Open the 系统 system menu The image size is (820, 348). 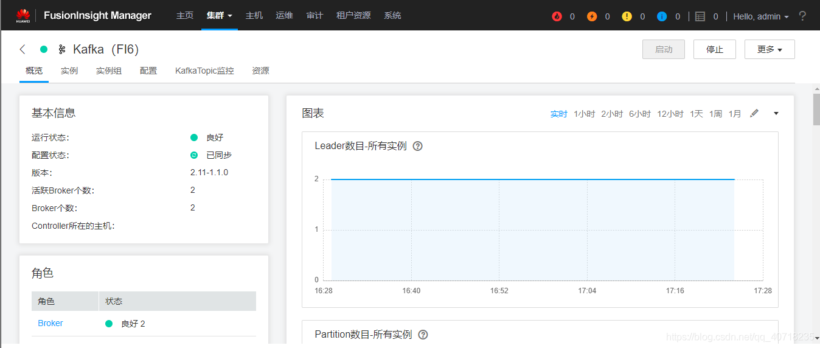[x=392, y=16]
